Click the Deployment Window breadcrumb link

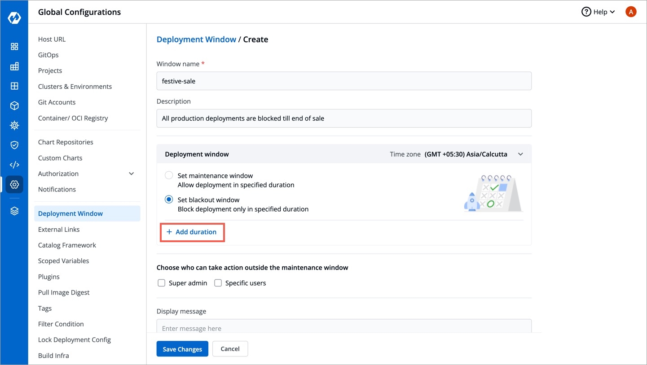pyautogui.click(x=196, y=39)
